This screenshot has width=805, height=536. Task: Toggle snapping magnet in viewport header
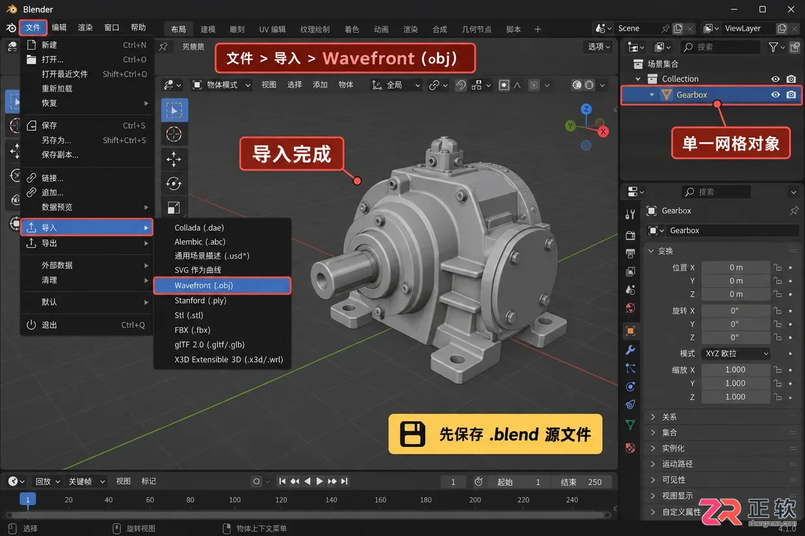click(460, 85)
